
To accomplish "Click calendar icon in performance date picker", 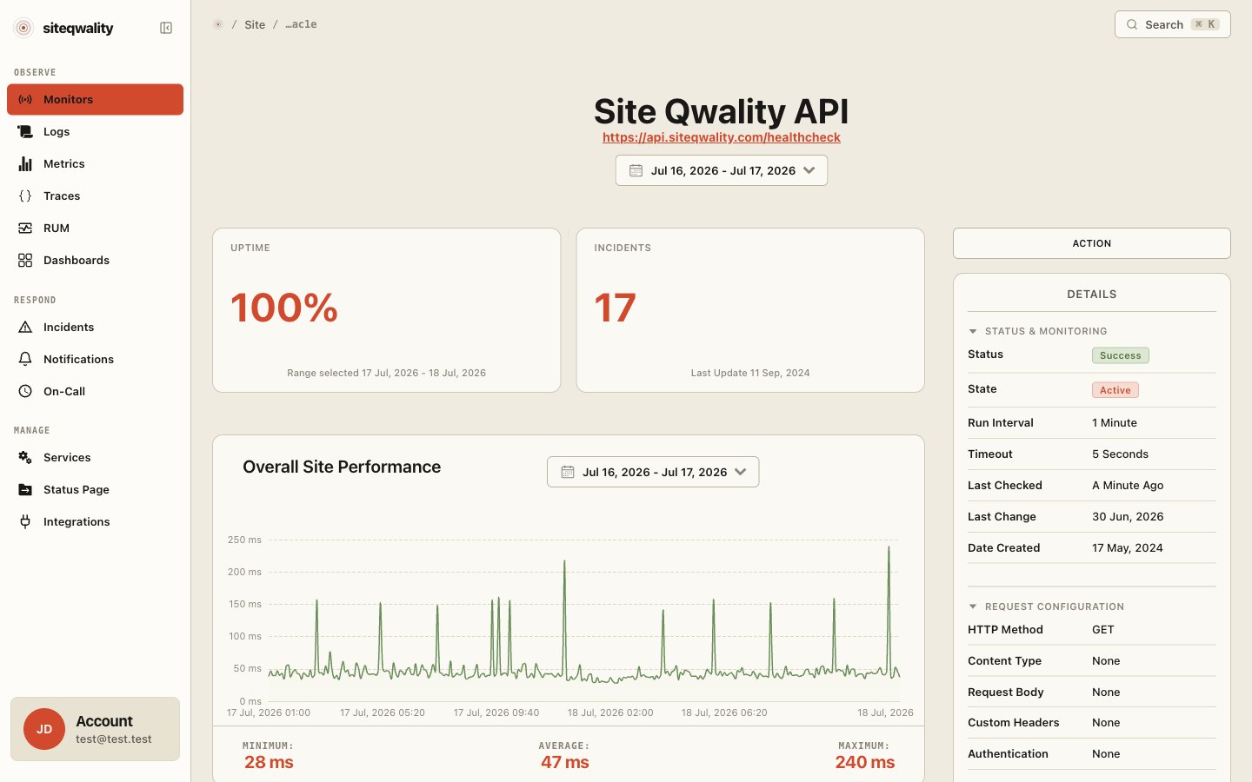I will coord(567,472).
